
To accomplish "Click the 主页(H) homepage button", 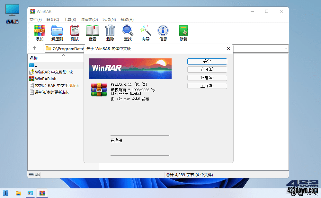I will tap(207, 86).
